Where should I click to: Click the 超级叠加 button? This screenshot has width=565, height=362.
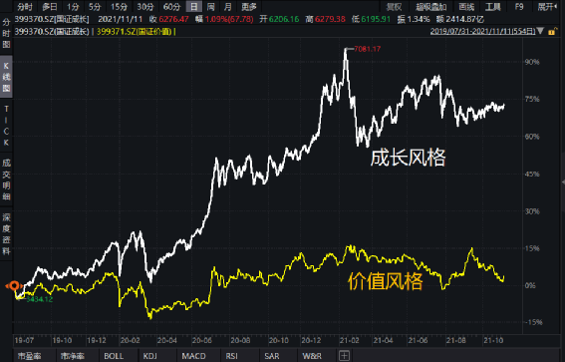[x=430, y=7]
